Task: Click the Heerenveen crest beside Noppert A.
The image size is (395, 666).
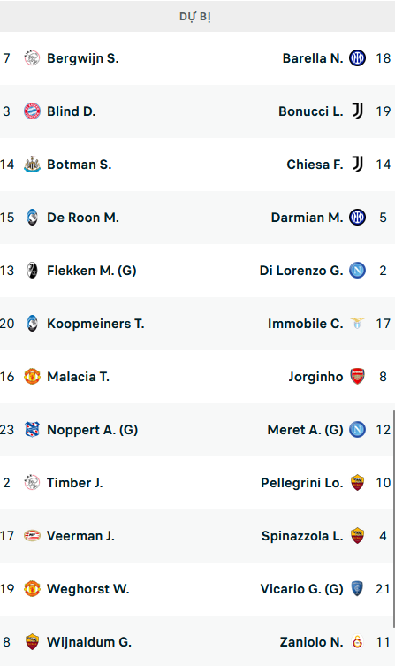Action: [32, 430]
